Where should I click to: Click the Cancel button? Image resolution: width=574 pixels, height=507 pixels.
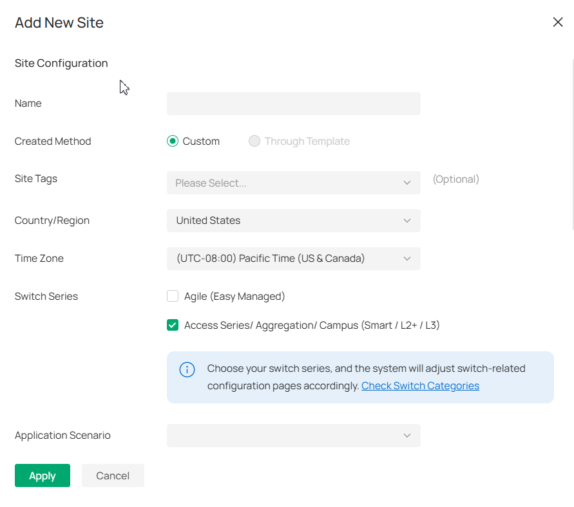coord(113,475)
